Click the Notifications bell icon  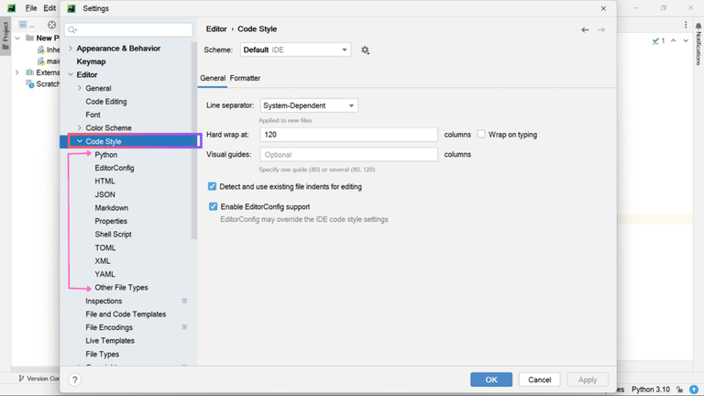tap(698, 27)
